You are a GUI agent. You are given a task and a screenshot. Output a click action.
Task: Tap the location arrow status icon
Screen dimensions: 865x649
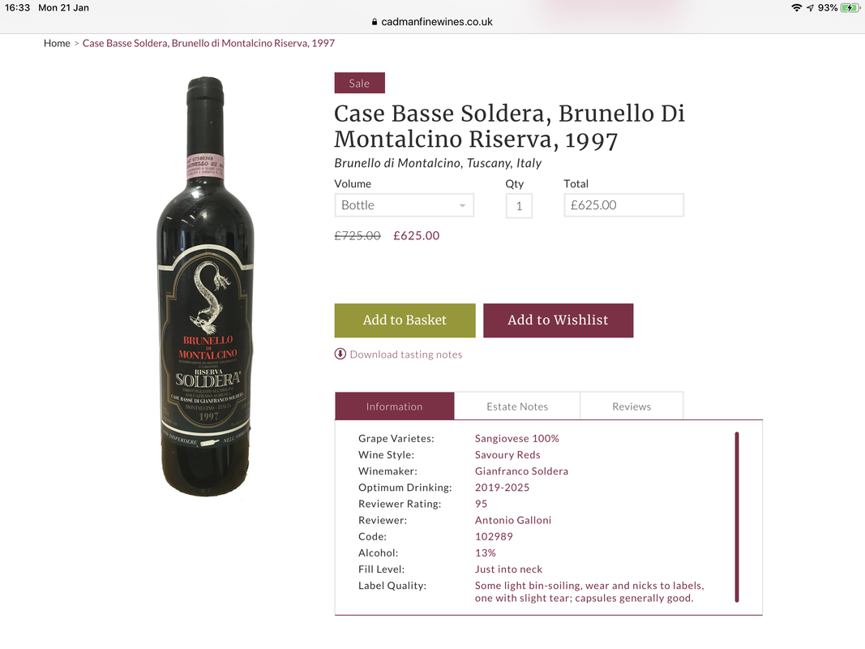coord(810,8)
